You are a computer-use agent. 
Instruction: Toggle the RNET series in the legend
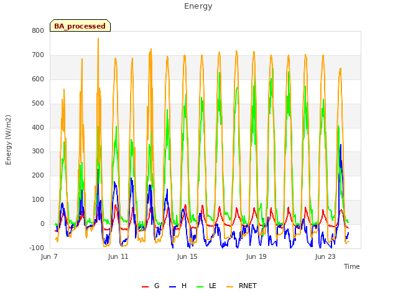tap(241, 286)
